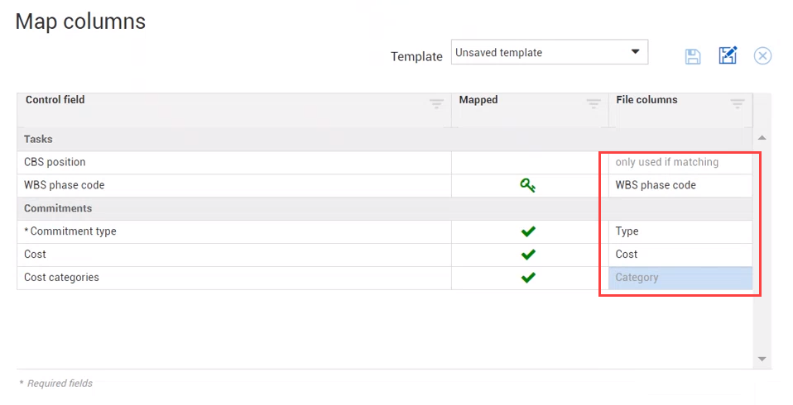Click the green checkmark for Cost categories
The width and height of the screenshot is (793, 405).
pyautogui.click(x=528, y=278)
